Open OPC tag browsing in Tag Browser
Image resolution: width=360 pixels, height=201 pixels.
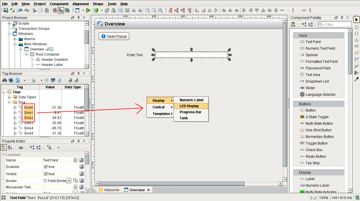(x=53, y=80)
